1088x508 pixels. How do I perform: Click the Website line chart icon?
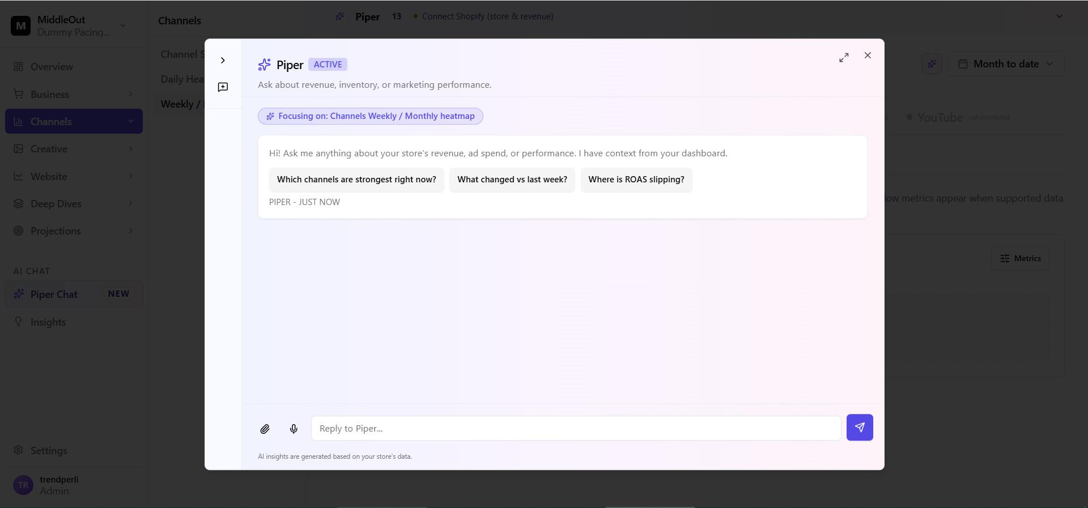[19, 176]
